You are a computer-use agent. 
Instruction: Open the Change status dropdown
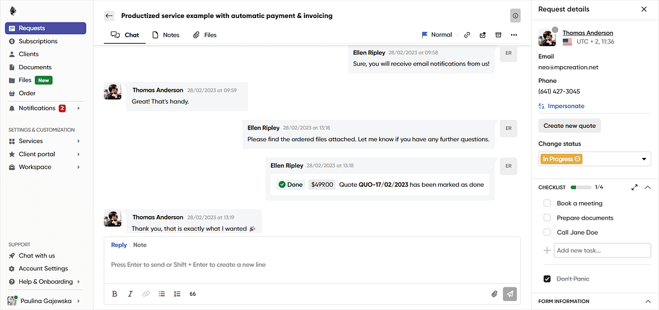tap(594, 159)
